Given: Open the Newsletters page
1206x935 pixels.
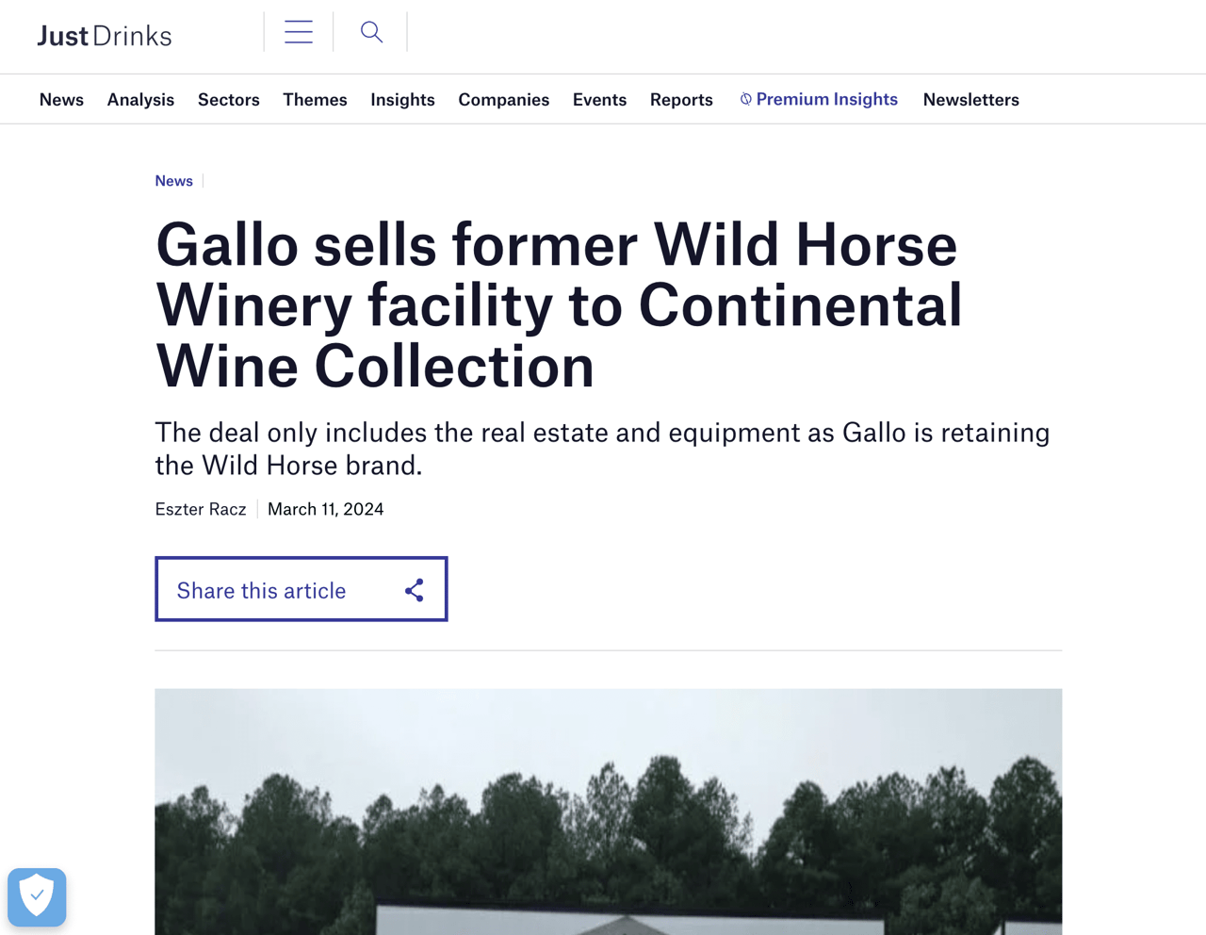Looking at the screenshot, I should pos(970,99).
